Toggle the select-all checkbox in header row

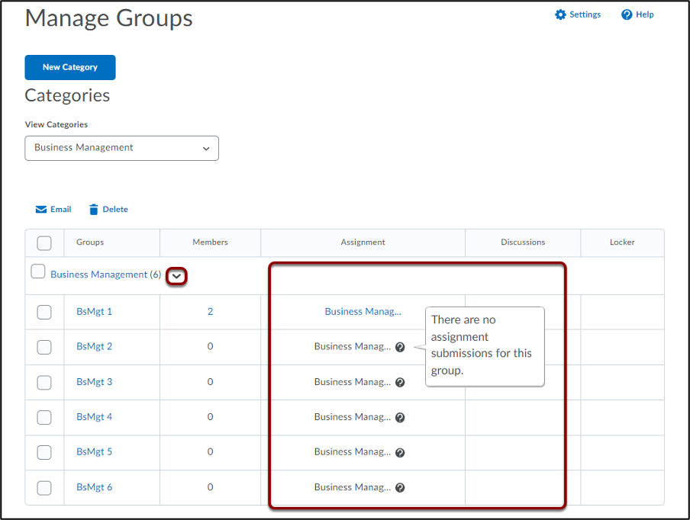point(44,242)
